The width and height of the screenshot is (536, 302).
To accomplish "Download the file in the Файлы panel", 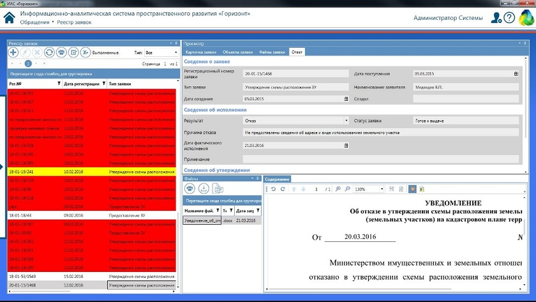I will [204, 188].
